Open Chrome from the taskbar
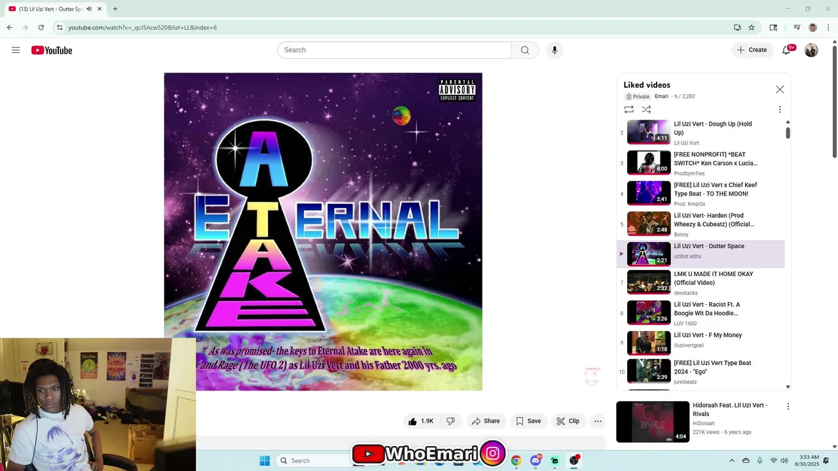Image resolution: width=838 pixels, height=471 pixels. [517, 461]
